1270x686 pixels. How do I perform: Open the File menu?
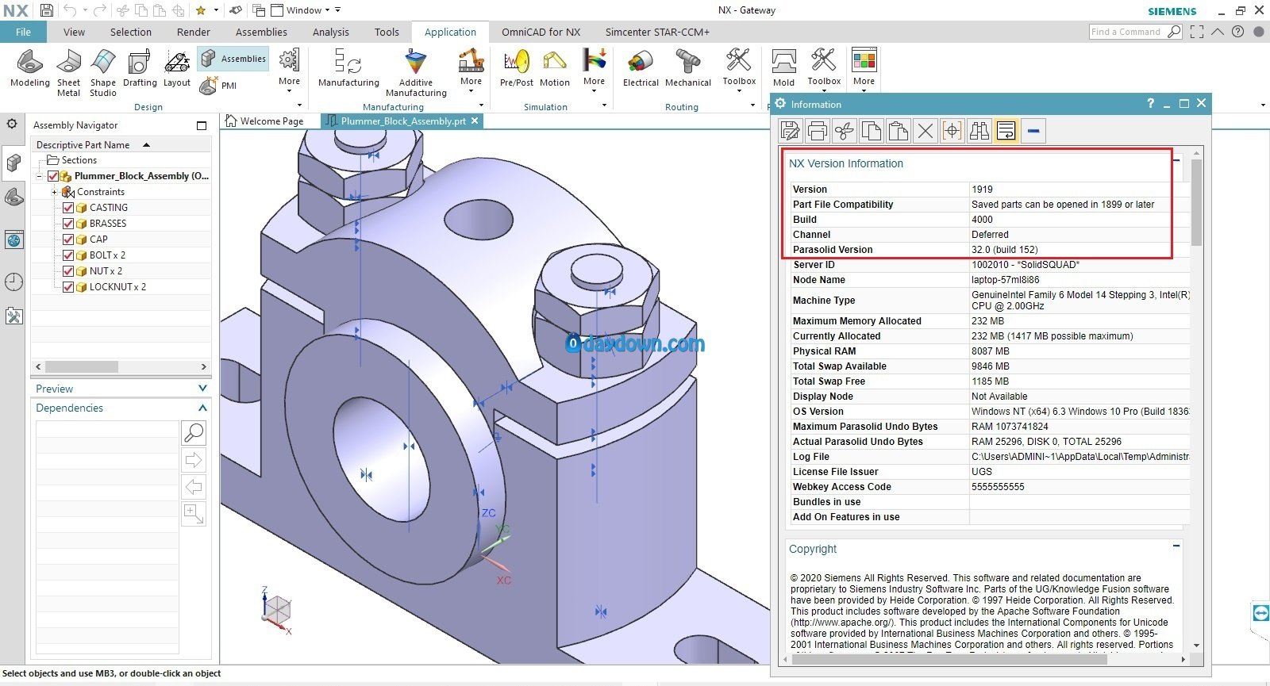[x=23, y=32]
